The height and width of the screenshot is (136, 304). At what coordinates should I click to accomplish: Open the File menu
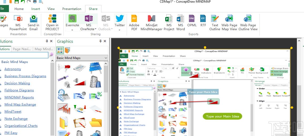(3, 9)
